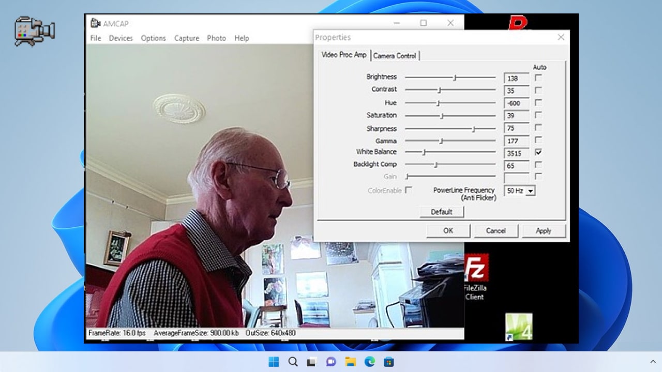
Task: Open Task View on the taskbar
Action: 312,362
